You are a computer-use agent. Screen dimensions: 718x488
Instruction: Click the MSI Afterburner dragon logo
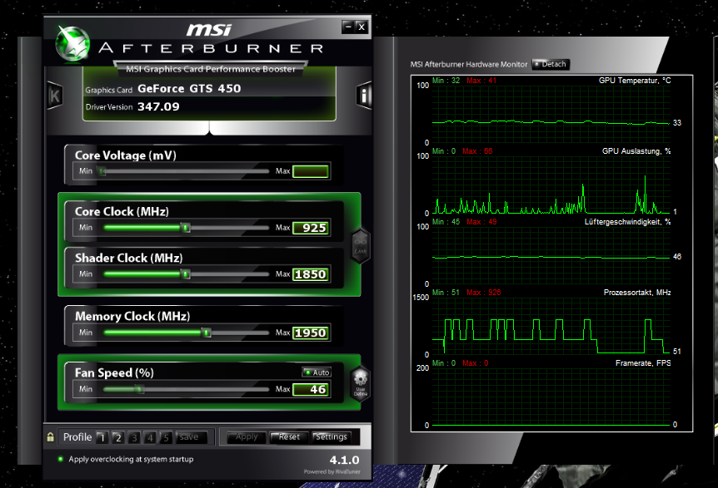72,44
